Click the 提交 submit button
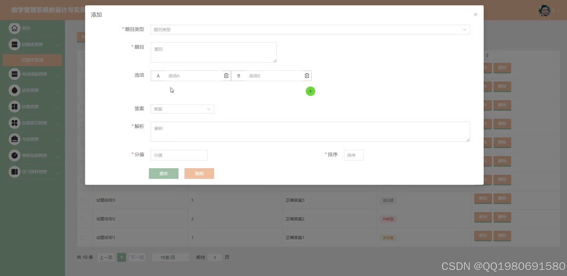Viewport: 567px width, 276px height. point(163,173)
